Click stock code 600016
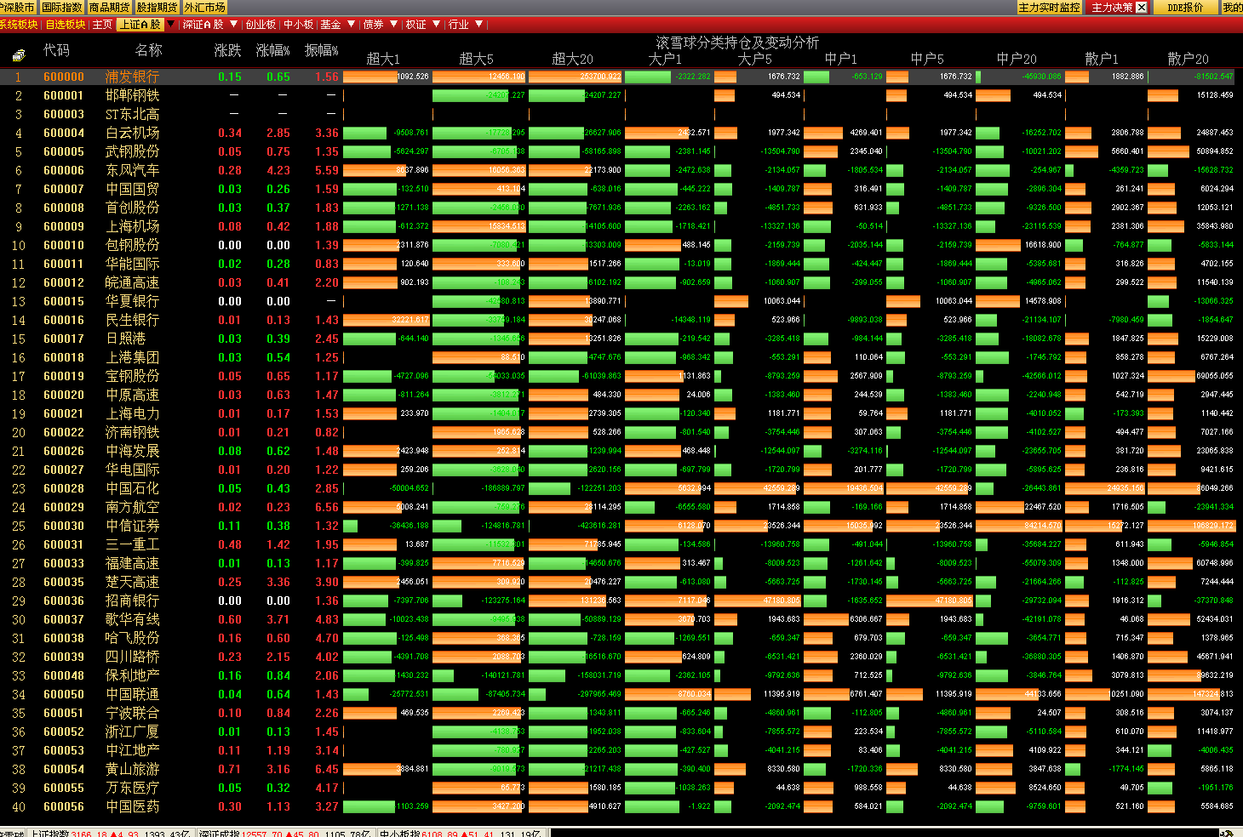 pyautogui.click(x=64, y=320)
